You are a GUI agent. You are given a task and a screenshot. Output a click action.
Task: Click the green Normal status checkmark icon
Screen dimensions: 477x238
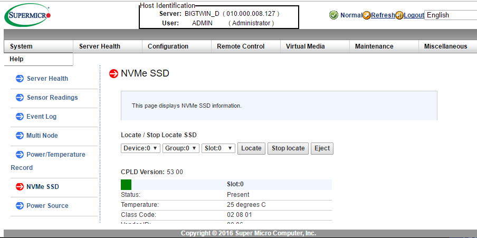click(333, 15)
